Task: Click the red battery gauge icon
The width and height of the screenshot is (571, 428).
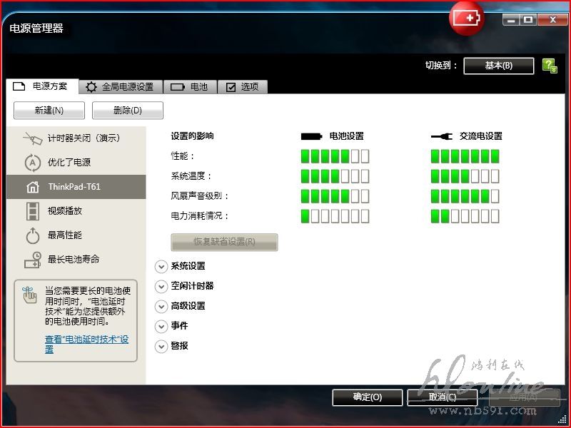Action: pos(466,19)
